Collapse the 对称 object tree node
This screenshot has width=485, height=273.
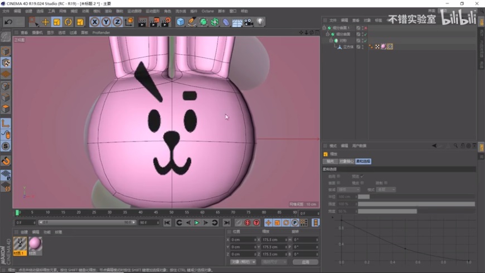331,41
